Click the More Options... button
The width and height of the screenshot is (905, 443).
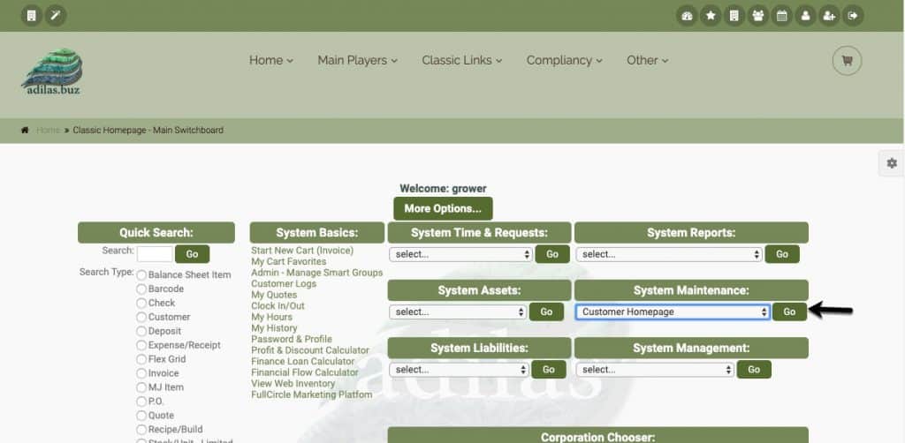443,208
